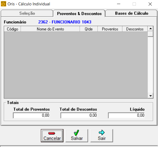
Task: Switch to the Seleção tab
Action: (27, 13)
